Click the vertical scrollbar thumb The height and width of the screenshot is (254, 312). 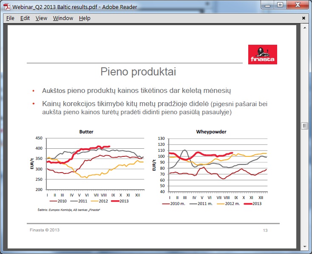tap(304, 126)
